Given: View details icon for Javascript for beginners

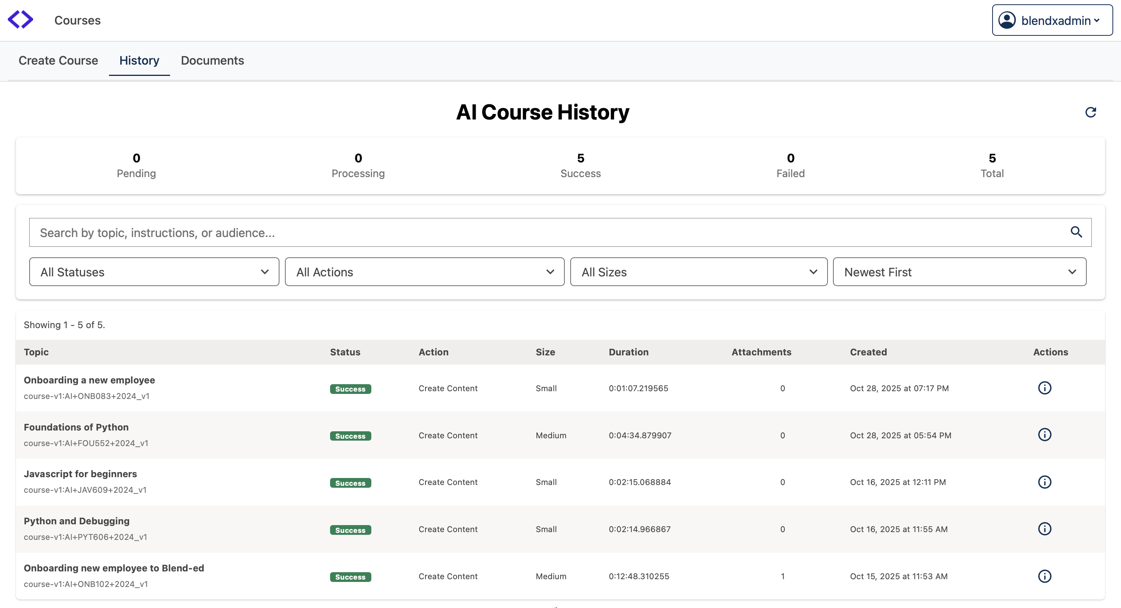Looking at the screenshot, I should [1044, 482].
